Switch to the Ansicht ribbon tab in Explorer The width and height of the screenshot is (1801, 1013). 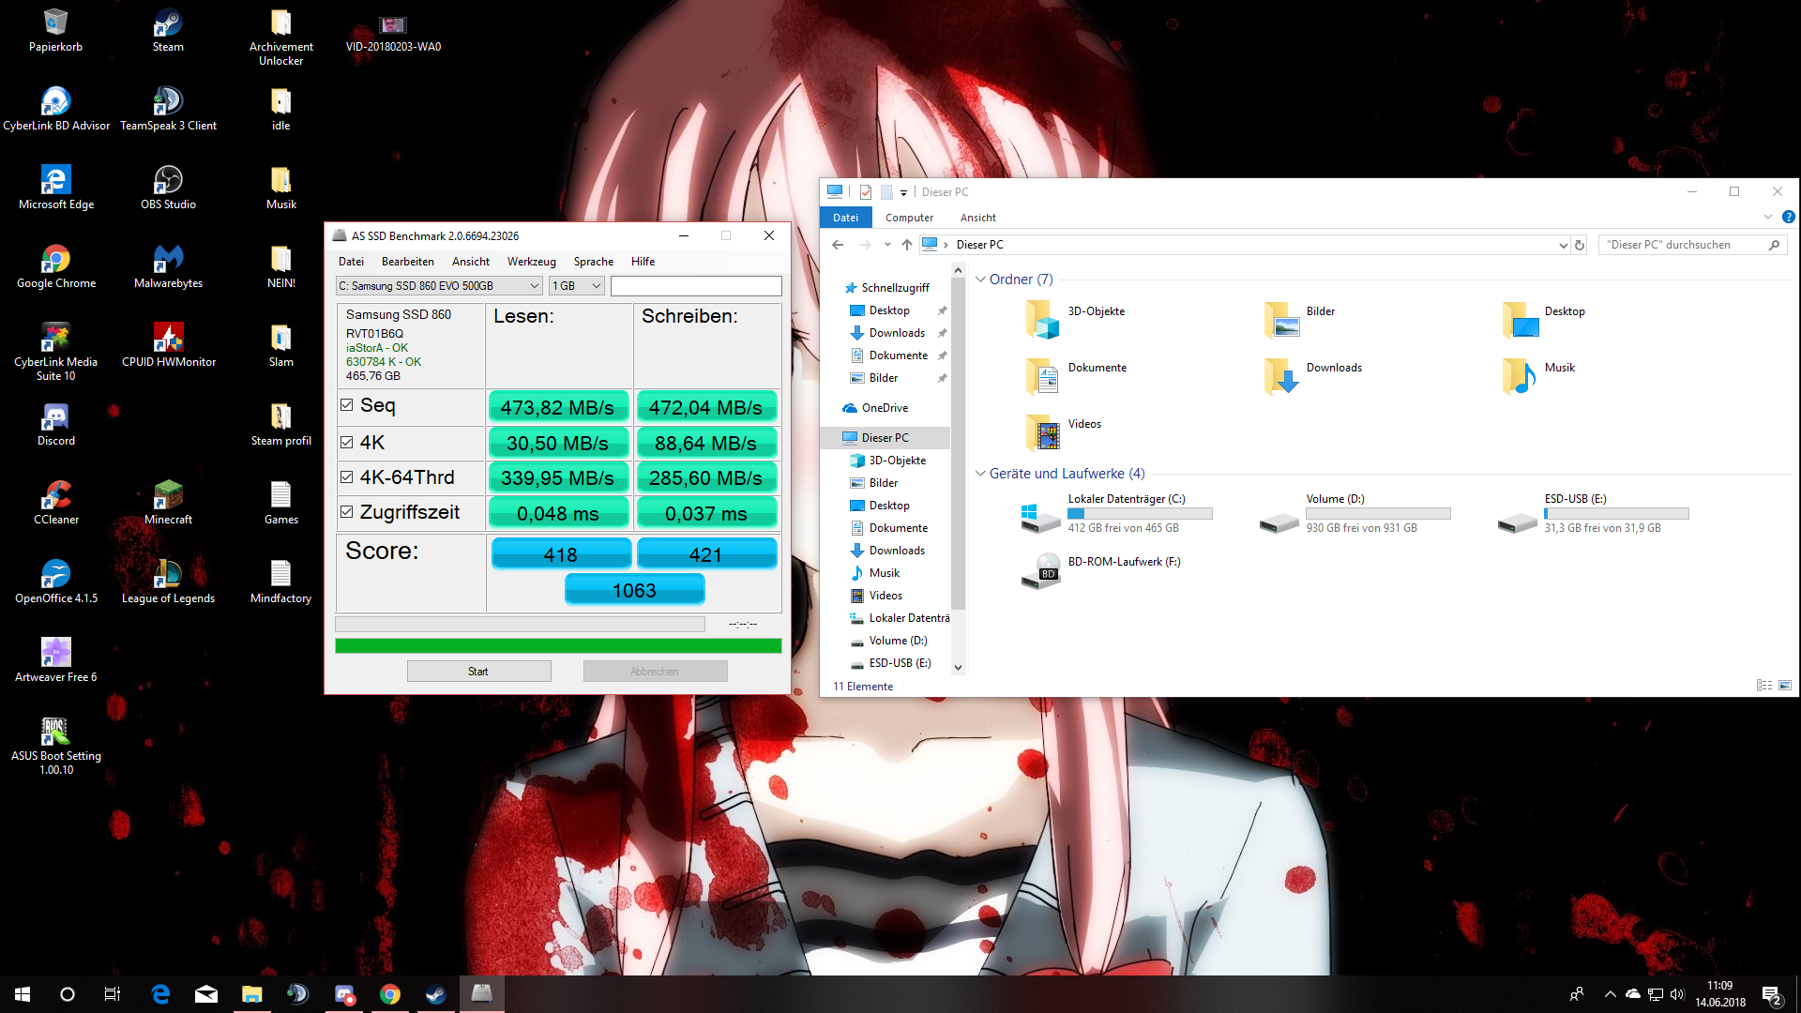[977, 218]
